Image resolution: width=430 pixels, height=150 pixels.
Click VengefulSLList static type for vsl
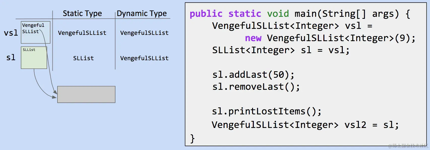(x=82, y=33)
